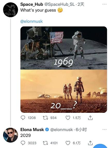
Task: Open the @SpaceHub_SL handle
Action: pyautogui.click(x=60, y=4)
